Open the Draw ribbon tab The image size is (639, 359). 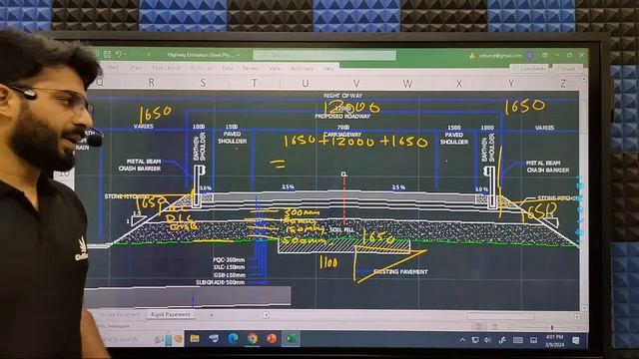[136, 68]
